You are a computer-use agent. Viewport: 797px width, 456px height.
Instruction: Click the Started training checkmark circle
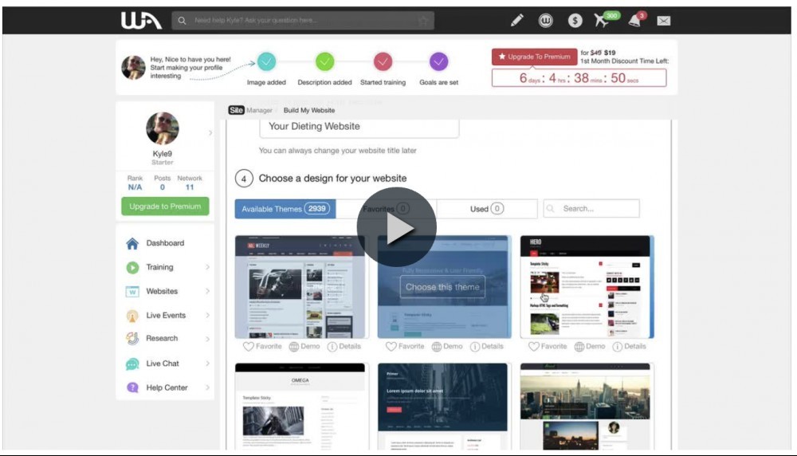tap(383, 61)
